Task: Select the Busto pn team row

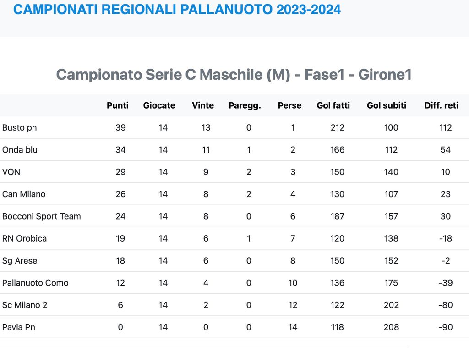Action: (20, 128)
